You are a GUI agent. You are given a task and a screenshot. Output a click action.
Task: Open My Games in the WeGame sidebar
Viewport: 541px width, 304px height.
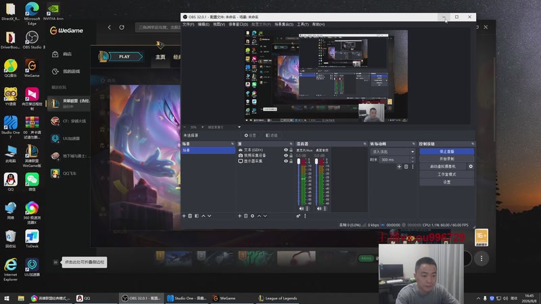click(x=66, y=71)
